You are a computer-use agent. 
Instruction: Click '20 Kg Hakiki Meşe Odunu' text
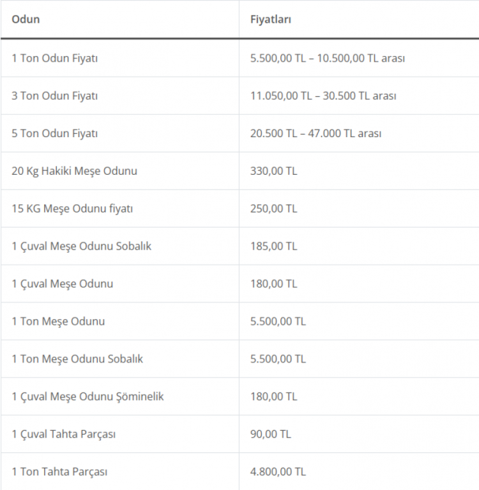pos(74,171)
